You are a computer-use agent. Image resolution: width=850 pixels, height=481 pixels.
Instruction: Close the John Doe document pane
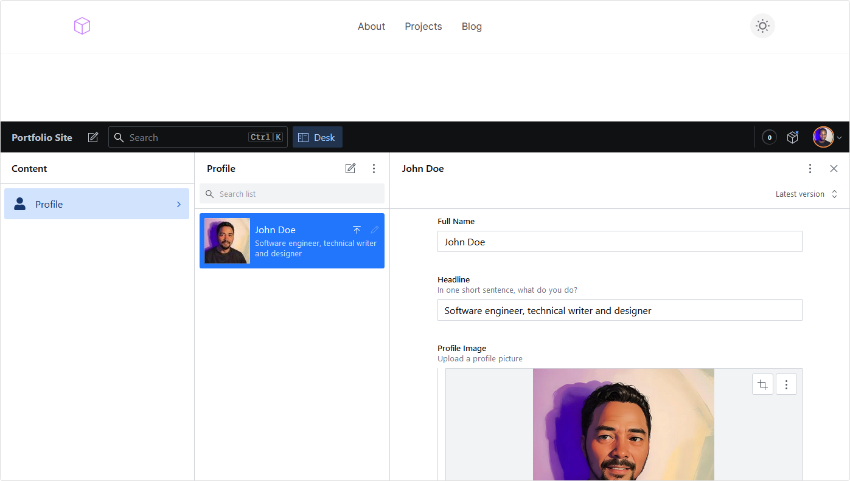[x=834, y=168]
